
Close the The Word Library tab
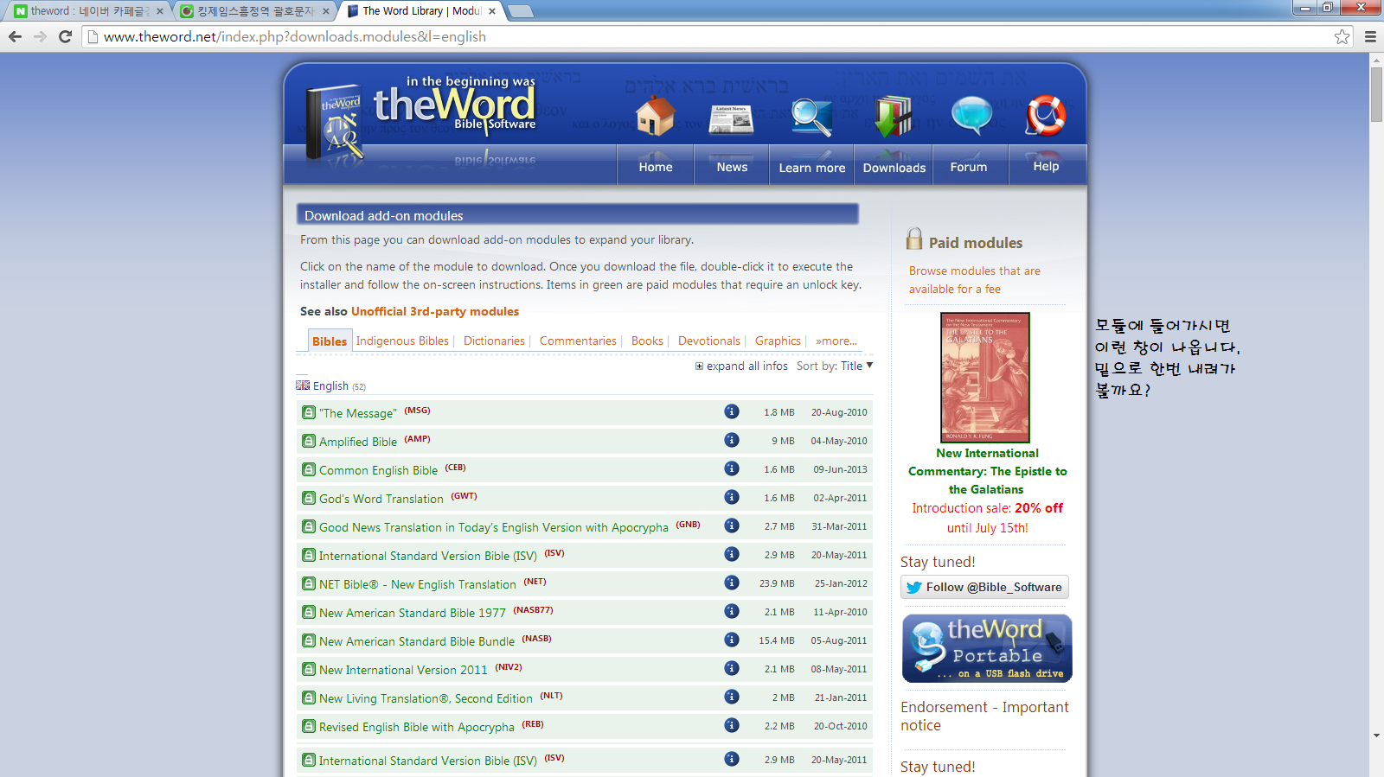point(492,11)
